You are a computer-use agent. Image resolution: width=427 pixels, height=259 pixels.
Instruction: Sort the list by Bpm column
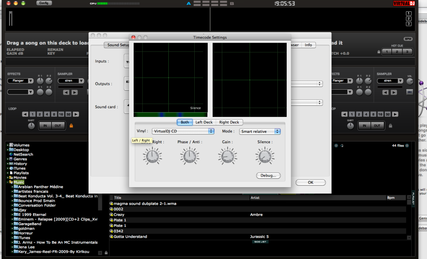click(396, 198)
